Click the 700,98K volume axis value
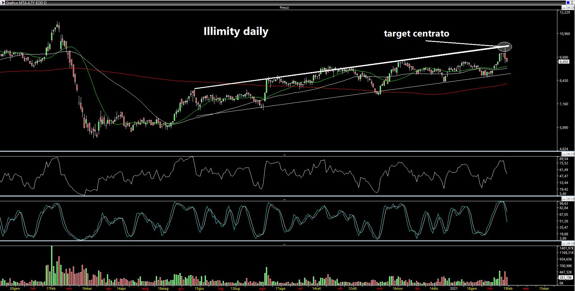 (x=566, y=266)
